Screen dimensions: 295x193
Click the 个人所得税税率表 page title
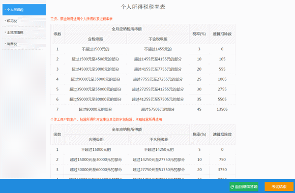[143, 7]
